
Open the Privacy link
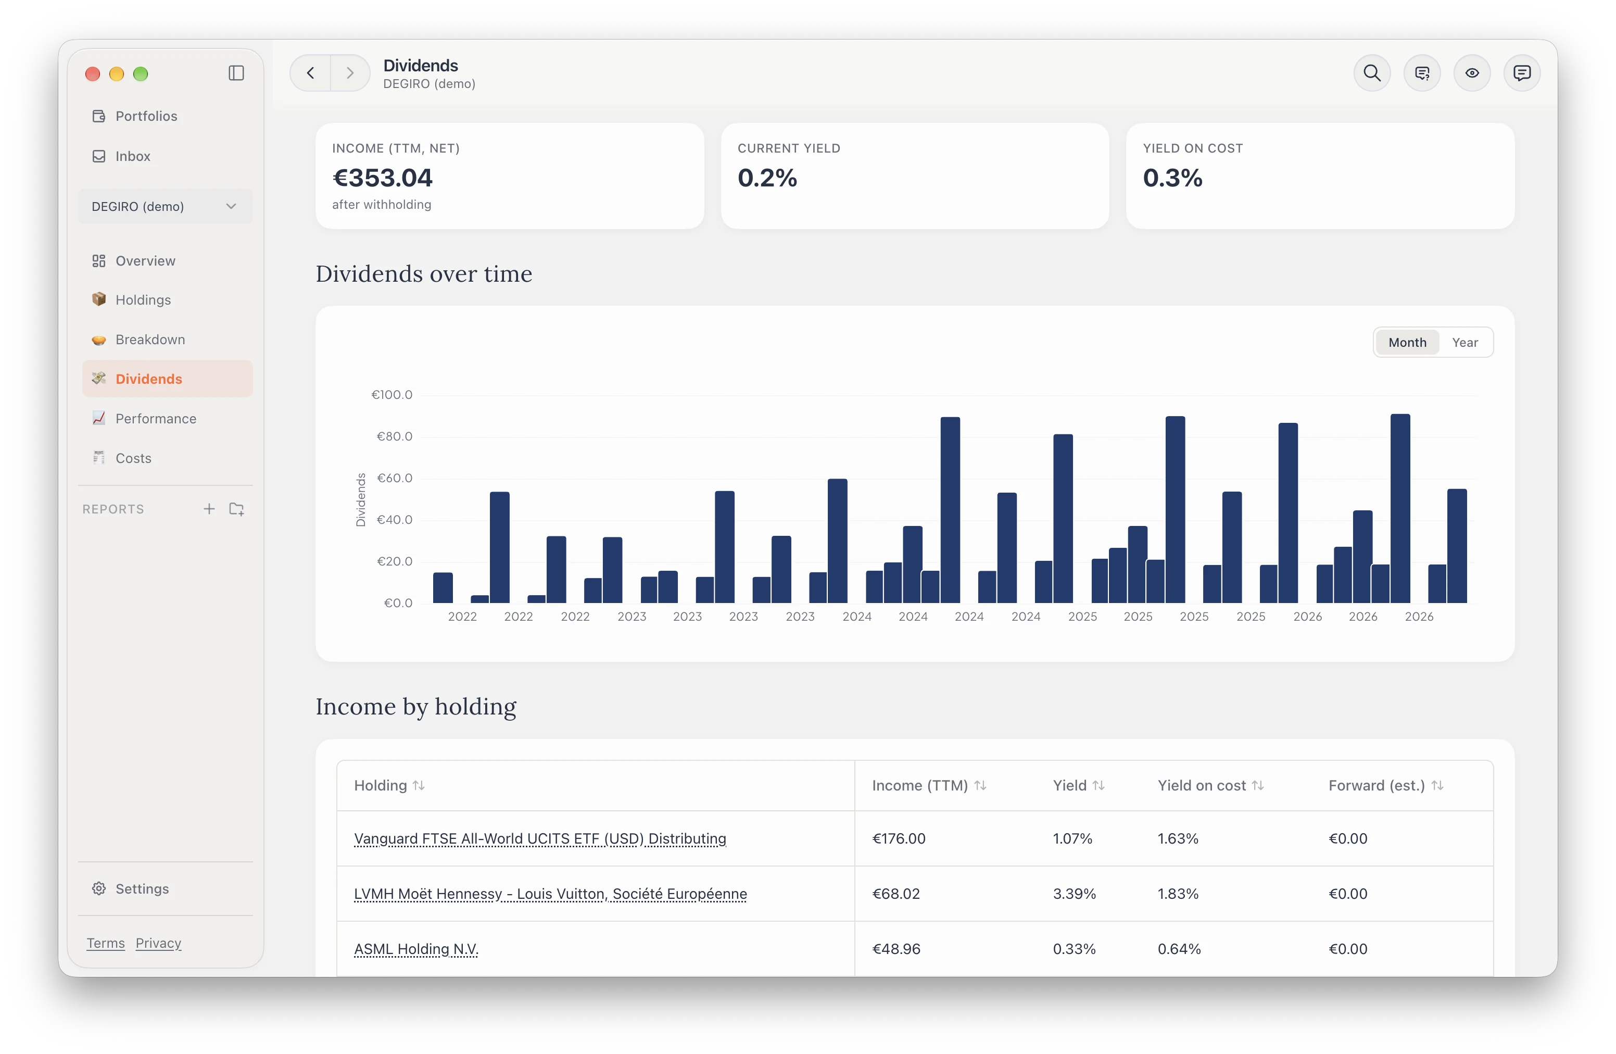(x=158, y=943)
